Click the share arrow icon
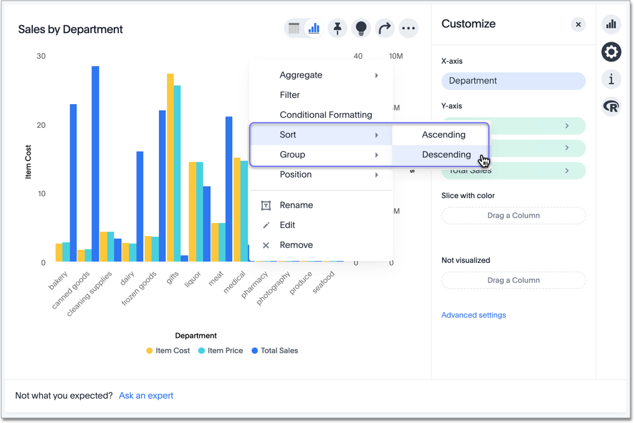The image size is (634, 423). 385,28
